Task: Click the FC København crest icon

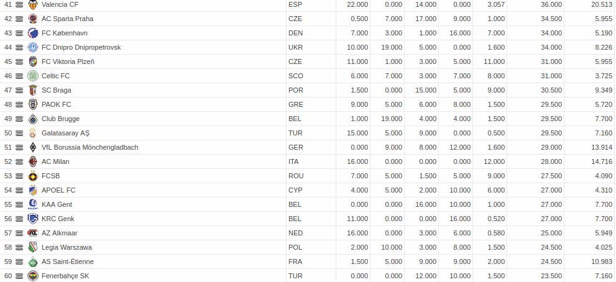Action: (x=33, y=33)
